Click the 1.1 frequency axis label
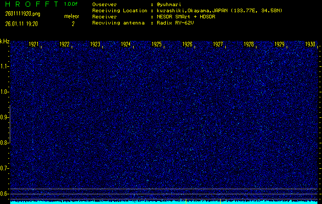322x204 pixels. [4, 66]
